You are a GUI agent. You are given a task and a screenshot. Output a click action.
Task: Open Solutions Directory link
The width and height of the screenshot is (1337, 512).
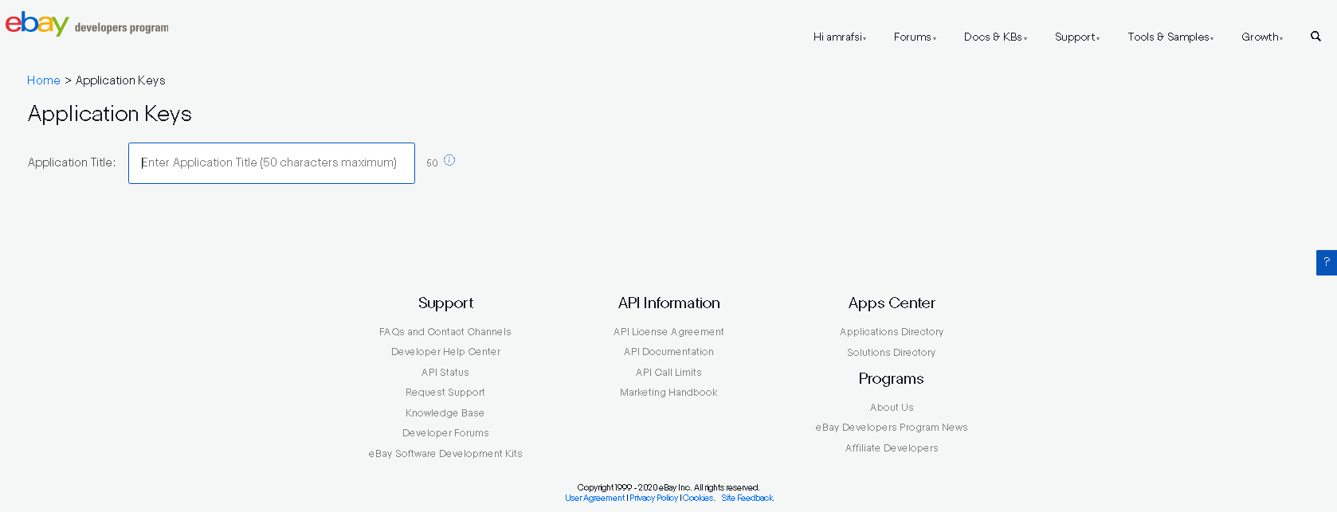892,353
